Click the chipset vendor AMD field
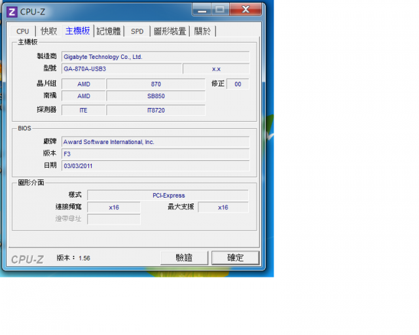 [84, 84]
